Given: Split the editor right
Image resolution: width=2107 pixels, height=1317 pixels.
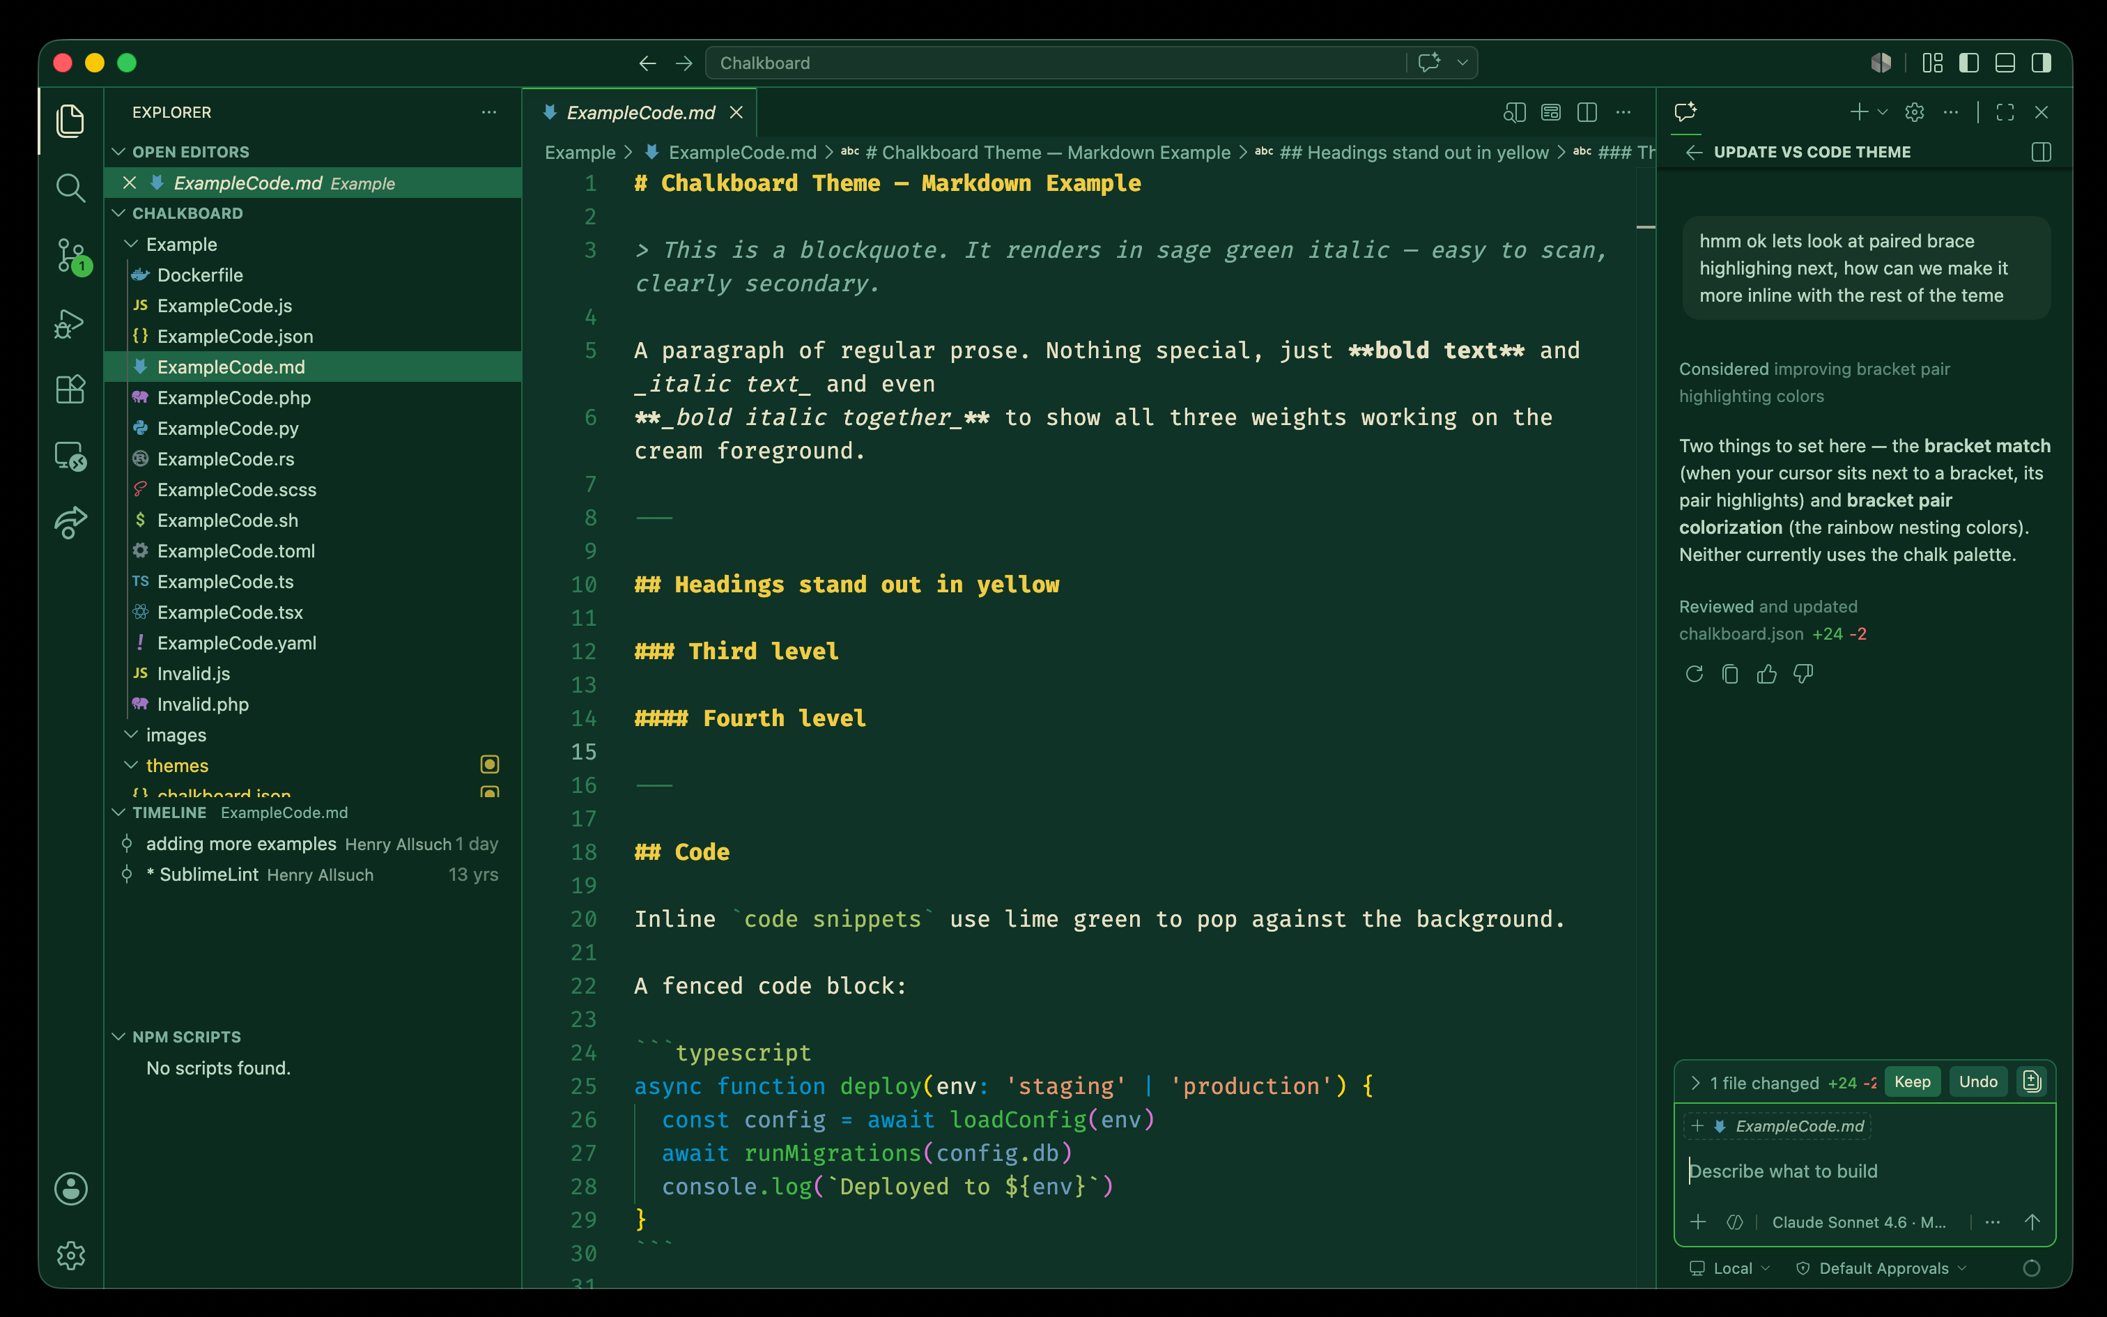Looking at the screenshot, I should tap(1587, 112).
